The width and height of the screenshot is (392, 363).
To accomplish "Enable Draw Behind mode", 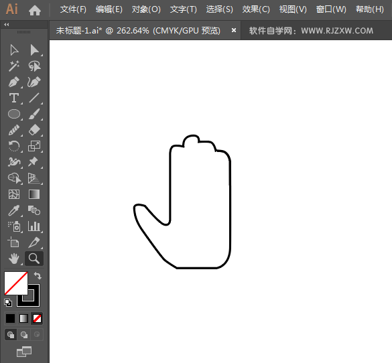I will coord(24,334).
